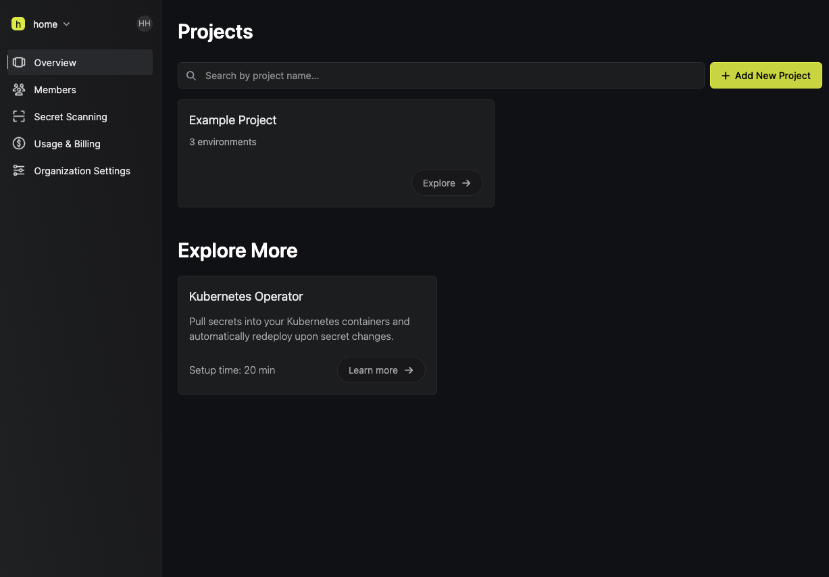829x577 pixels.
Task: Click the Usage & Billing dollar icon
Action: coord(19,143)
